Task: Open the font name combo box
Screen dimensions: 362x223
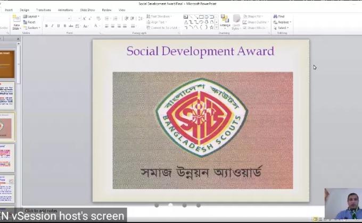Action: pos(57,18)
